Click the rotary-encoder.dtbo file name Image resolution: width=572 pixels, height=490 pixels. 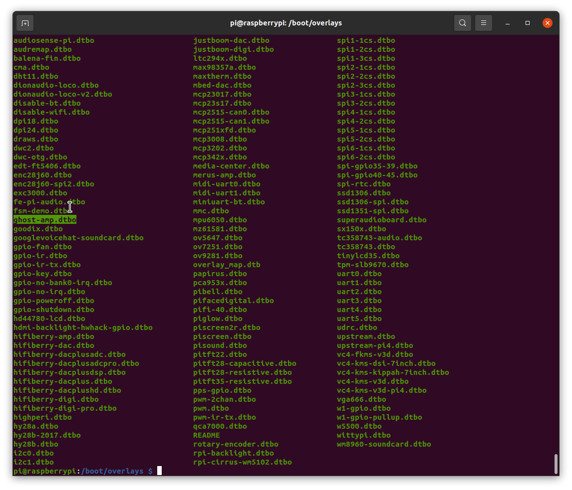236,444
